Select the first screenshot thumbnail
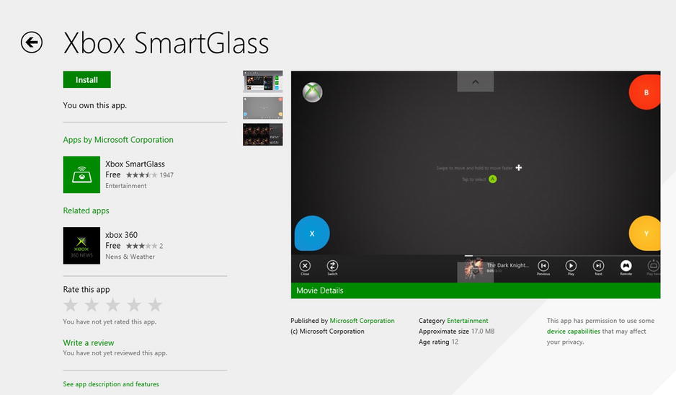Screen dimensions: 676x395 (x=262, y=81)
